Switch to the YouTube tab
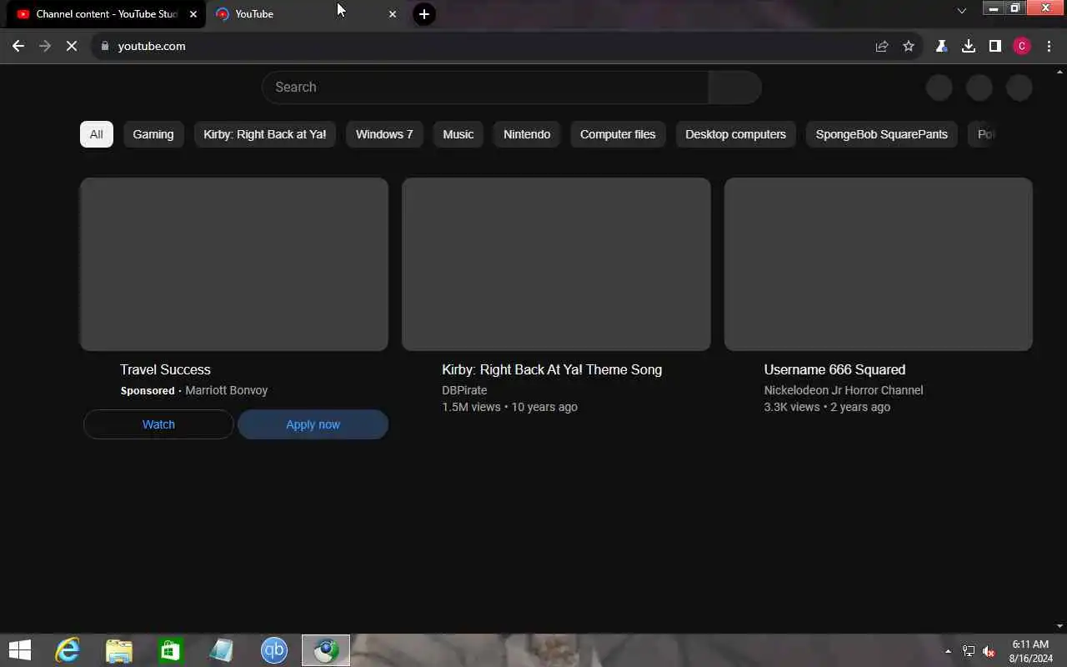1067x667 pixels. pyautogui.click(x=306, y=14)
